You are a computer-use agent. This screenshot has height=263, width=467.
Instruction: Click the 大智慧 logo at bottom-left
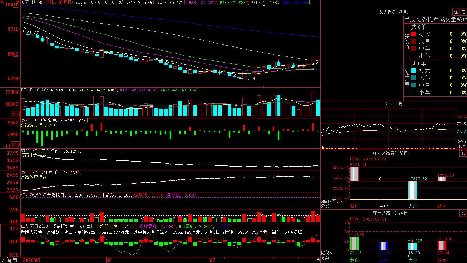[x=9, y=260]
